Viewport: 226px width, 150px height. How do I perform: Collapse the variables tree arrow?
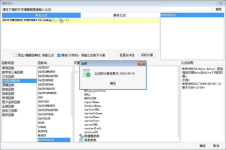76,72
